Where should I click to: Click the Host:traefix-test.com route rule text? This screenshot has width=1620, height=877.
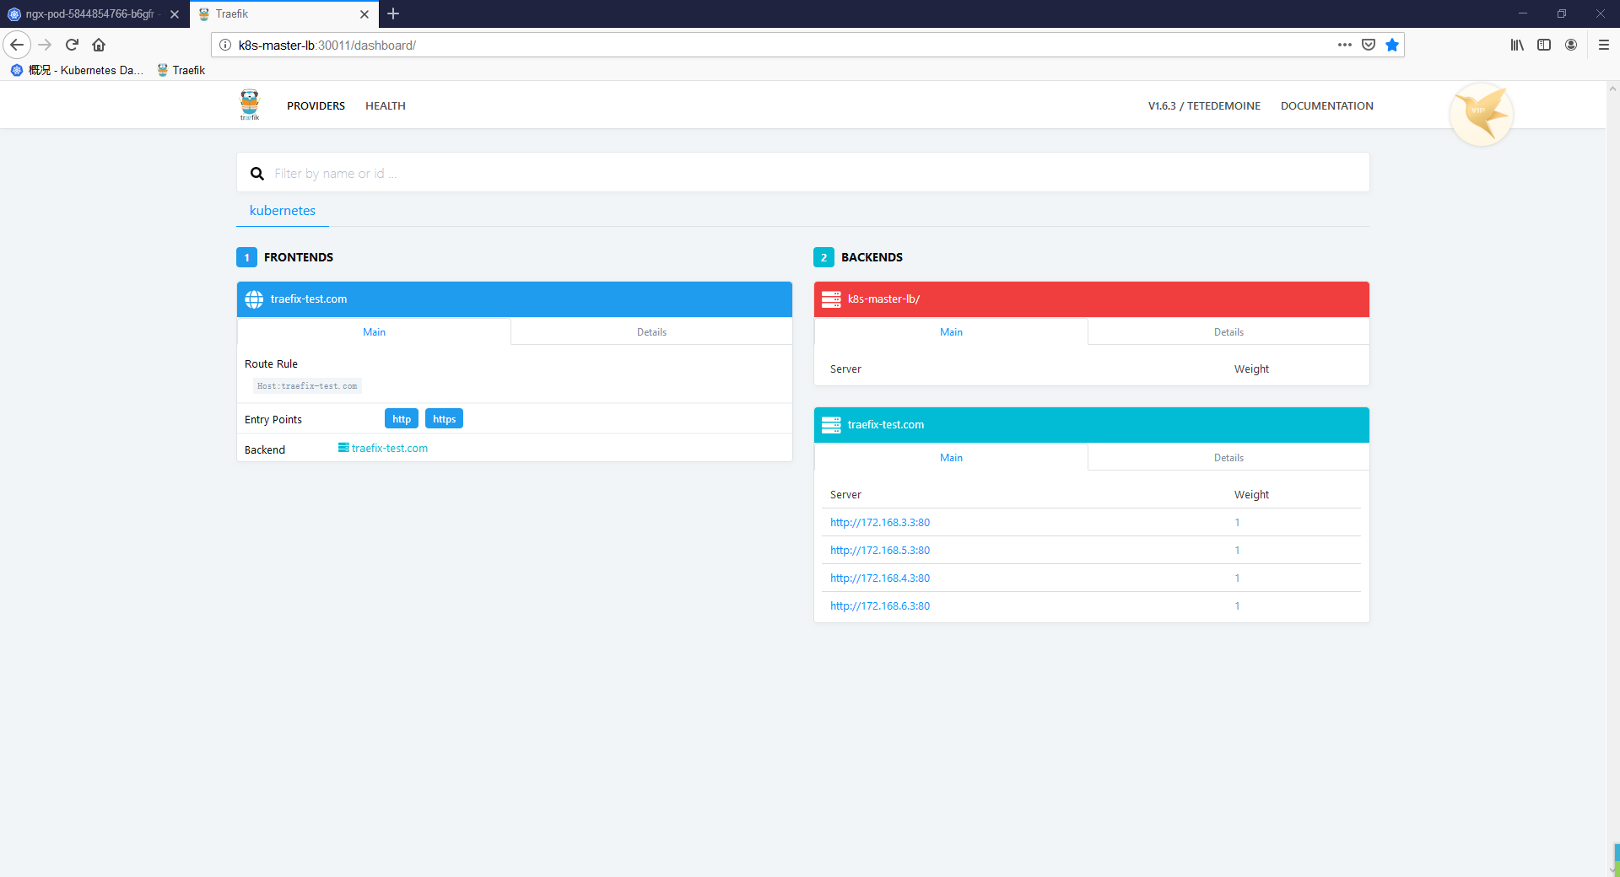coord(307,386)
